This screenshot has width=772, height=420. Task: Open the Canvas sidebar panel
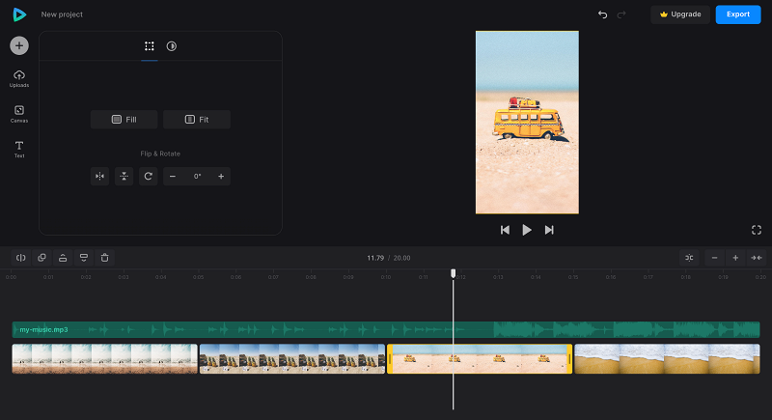point(19,114)
